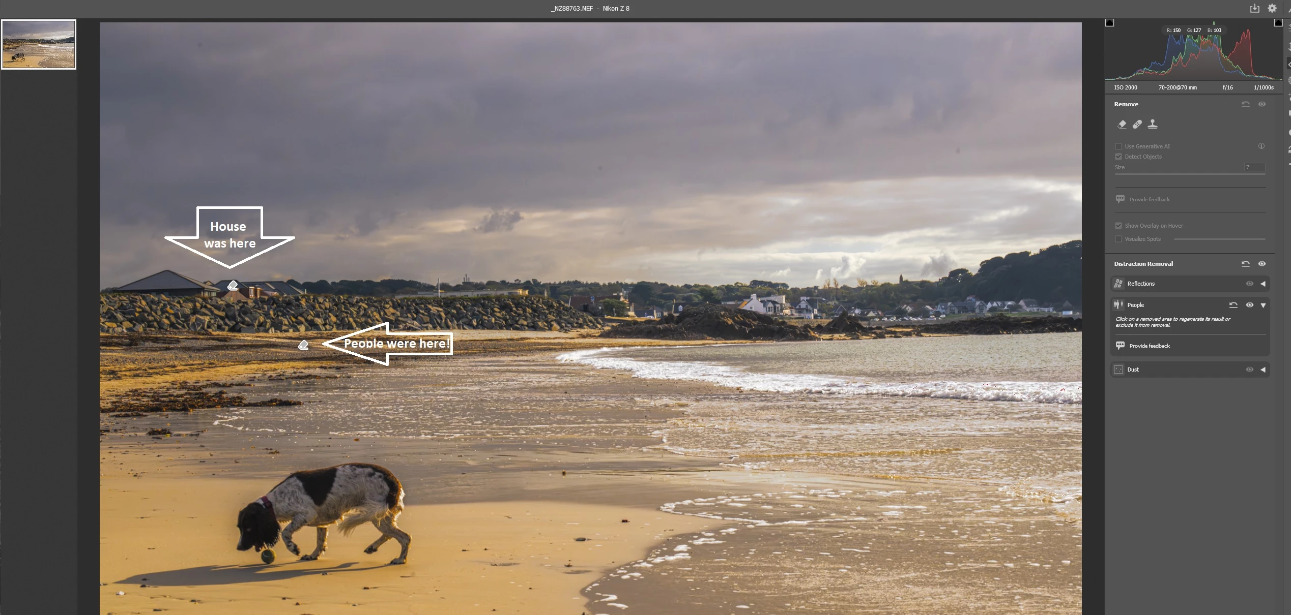Click the eraser marker over the removed house
This screenshot has width=1291, height=615.
(233, 286)
